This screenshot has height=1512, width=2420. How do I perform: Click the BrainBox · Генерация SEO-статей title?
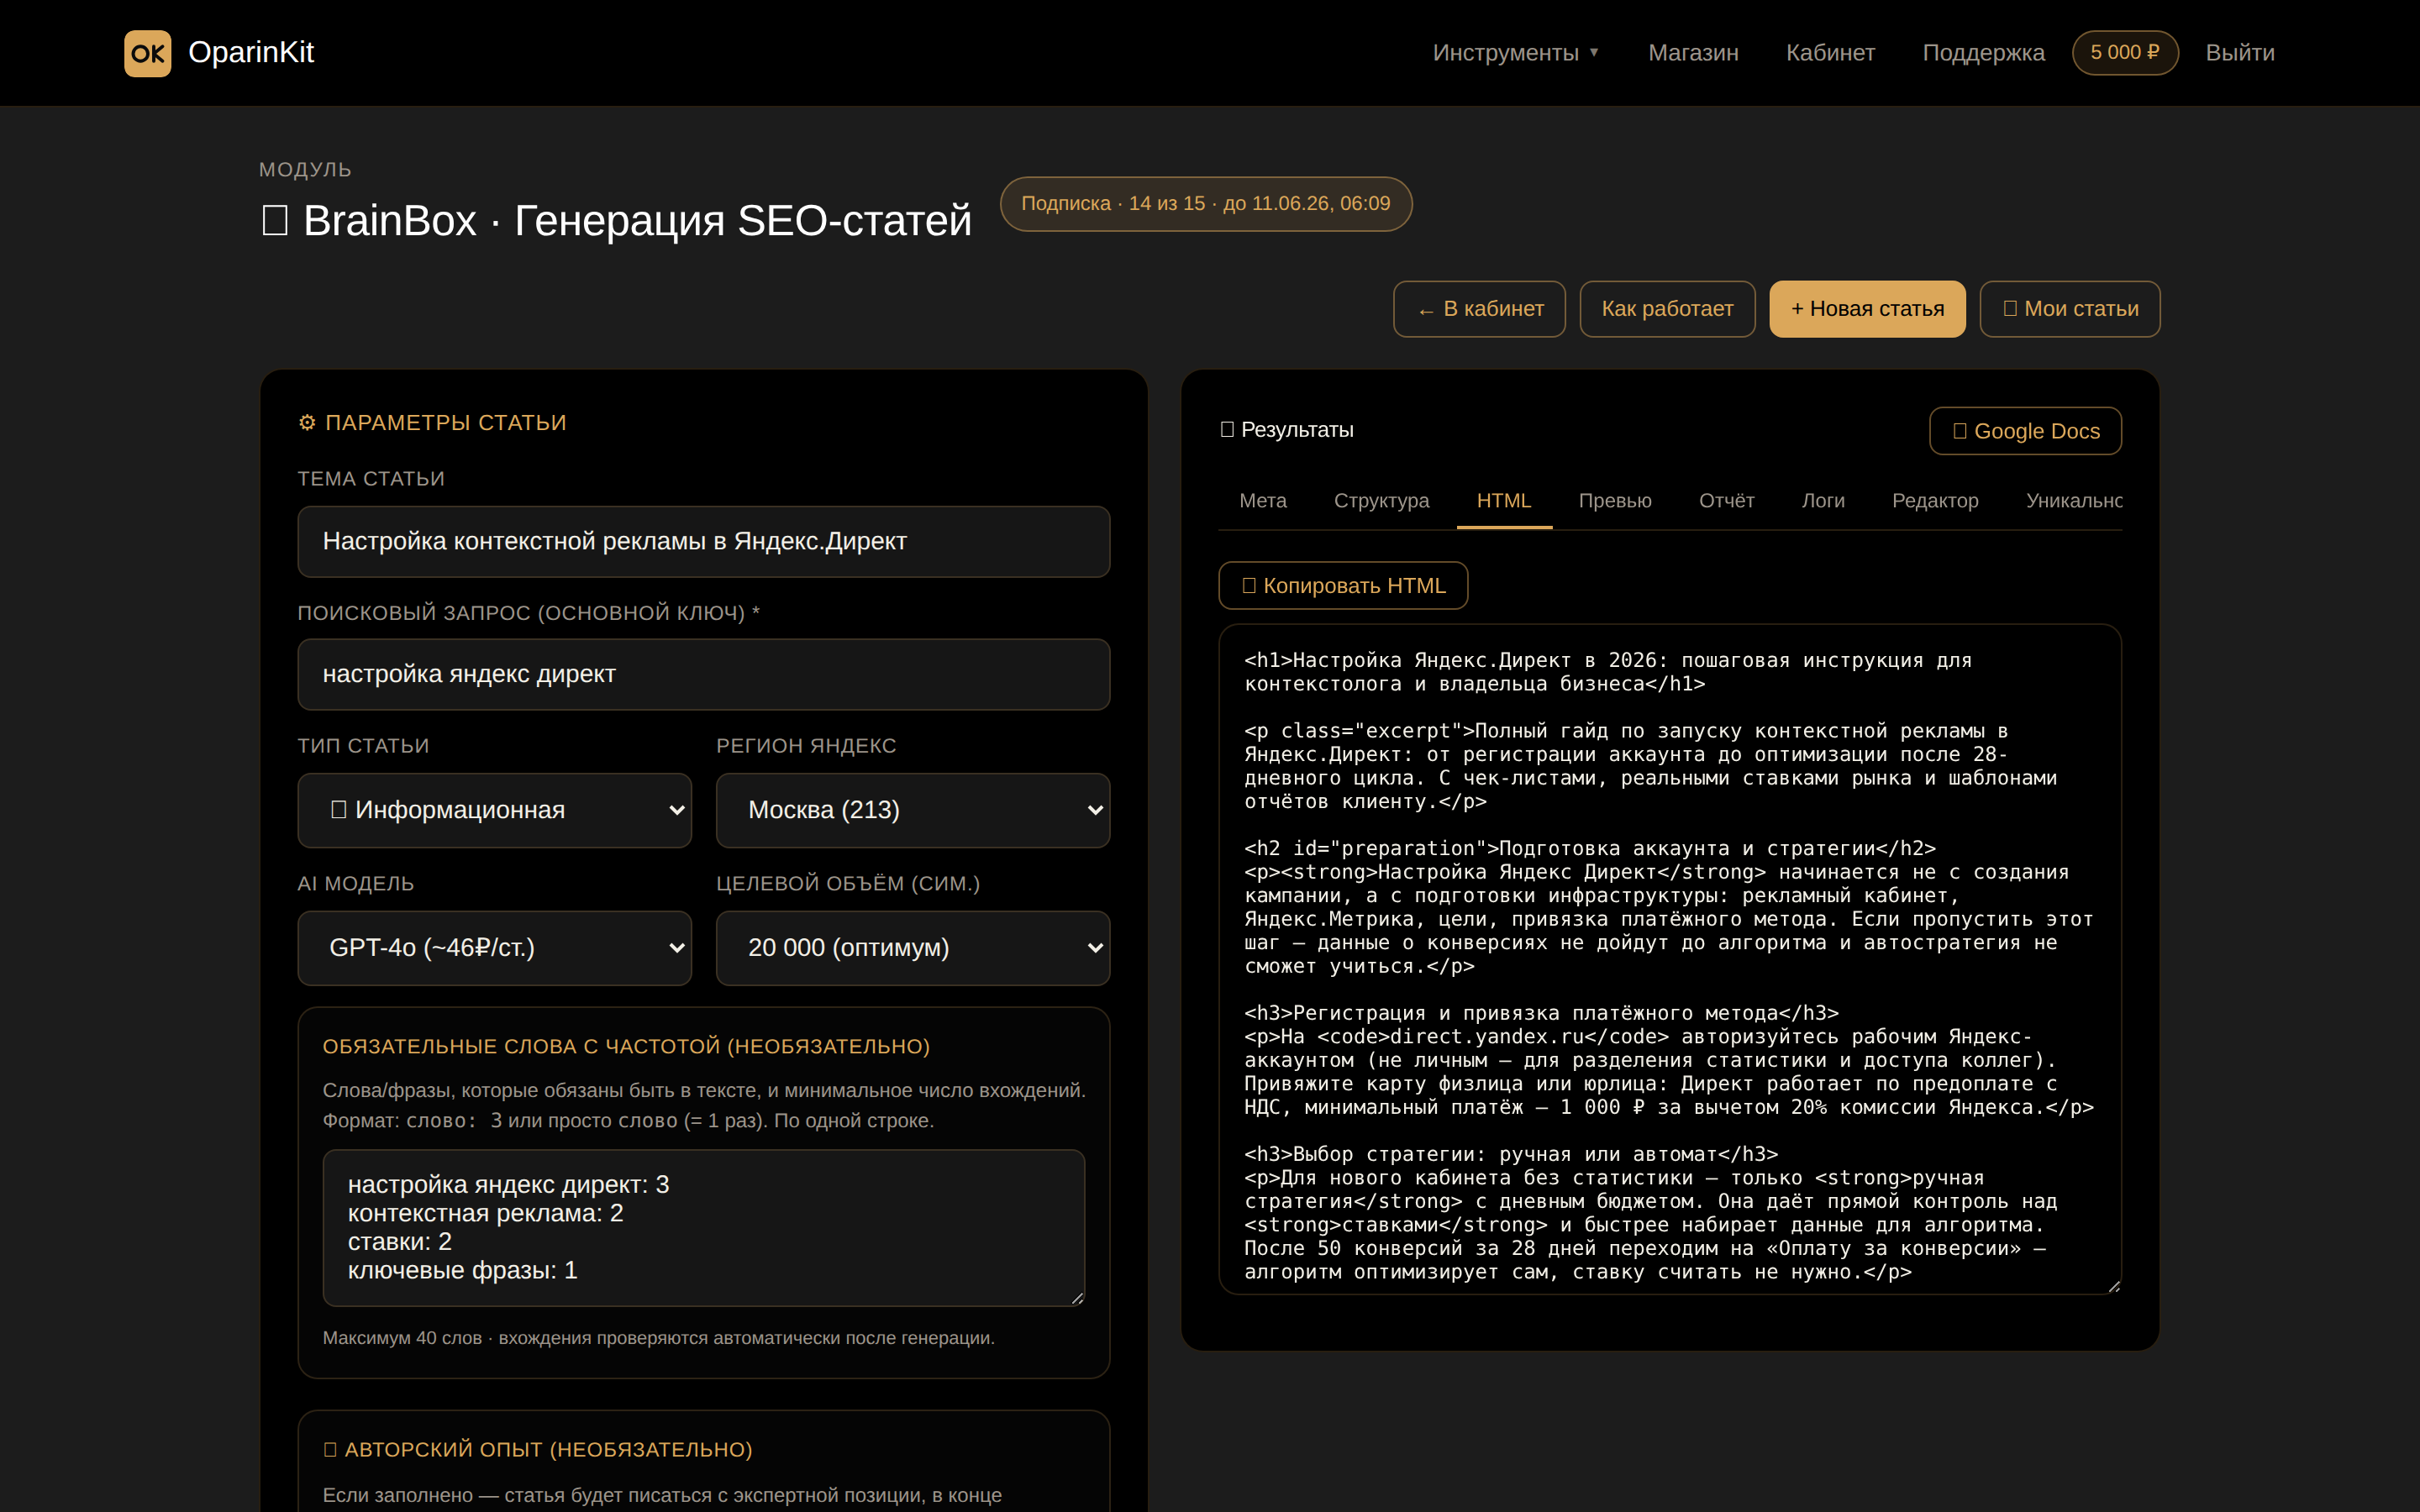tap(616, 221)
